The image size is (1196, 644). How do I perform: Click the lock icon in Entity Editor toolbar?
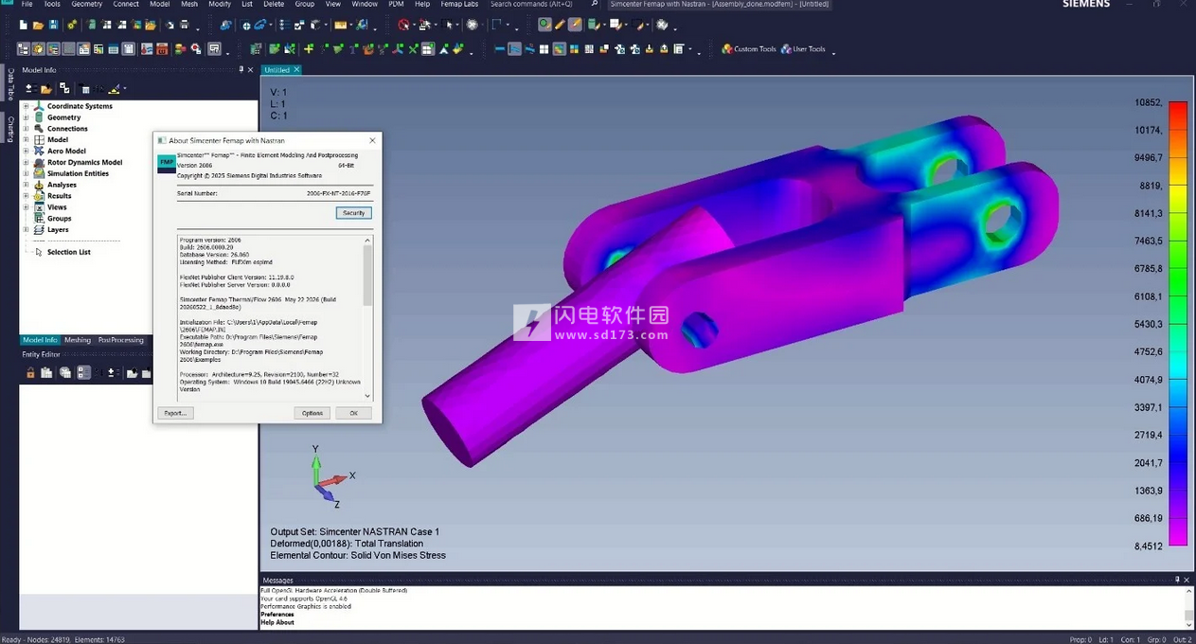click(x=30, y=373)
